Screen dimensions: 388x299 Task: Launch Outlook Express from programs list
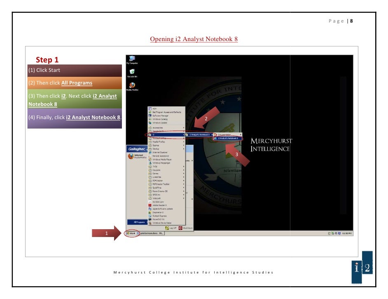pyautogui.click(x=166, y=216)
